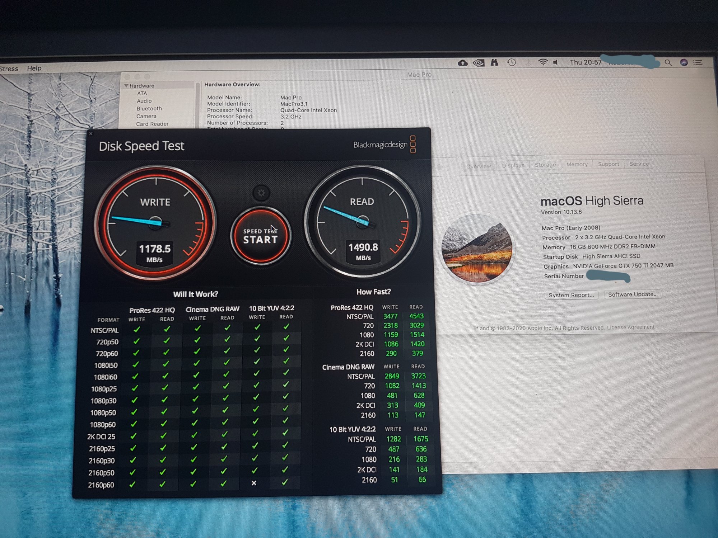Click Model Identifier value MacPro3,1
The height and width of the screenshot is (538, 718).
[x=294, y=104]
